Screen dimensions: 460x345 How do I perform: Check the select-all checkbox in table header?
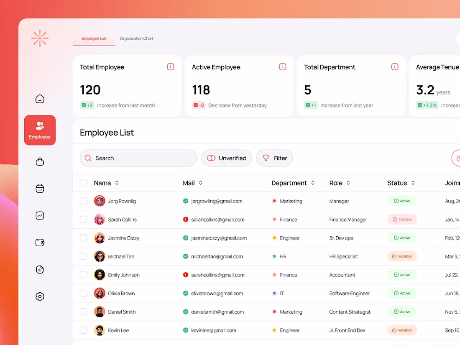pyautogui.click(x=83, y=183)
